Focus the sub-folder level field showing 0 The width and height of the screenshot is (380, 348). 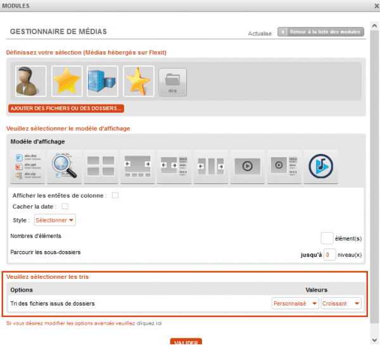329,254
